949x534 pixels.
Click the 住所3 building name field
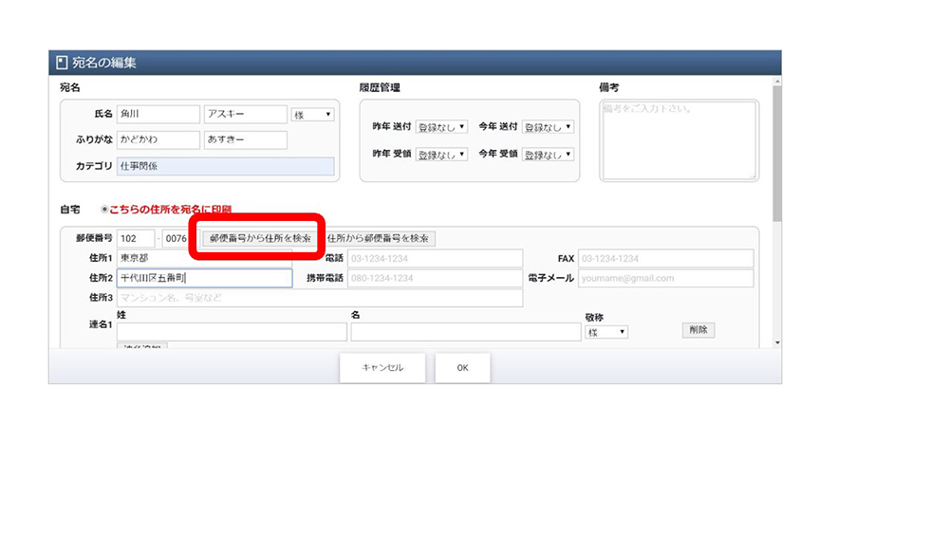[319, 299]
